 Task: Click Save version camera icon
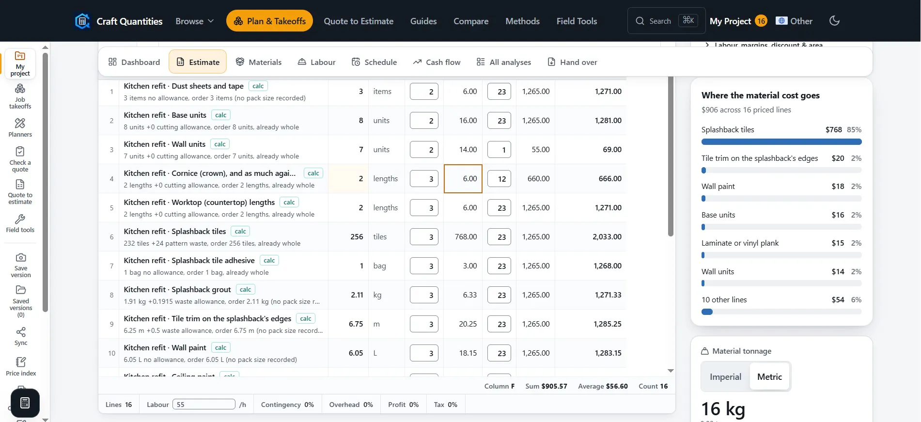click(21, 265)
